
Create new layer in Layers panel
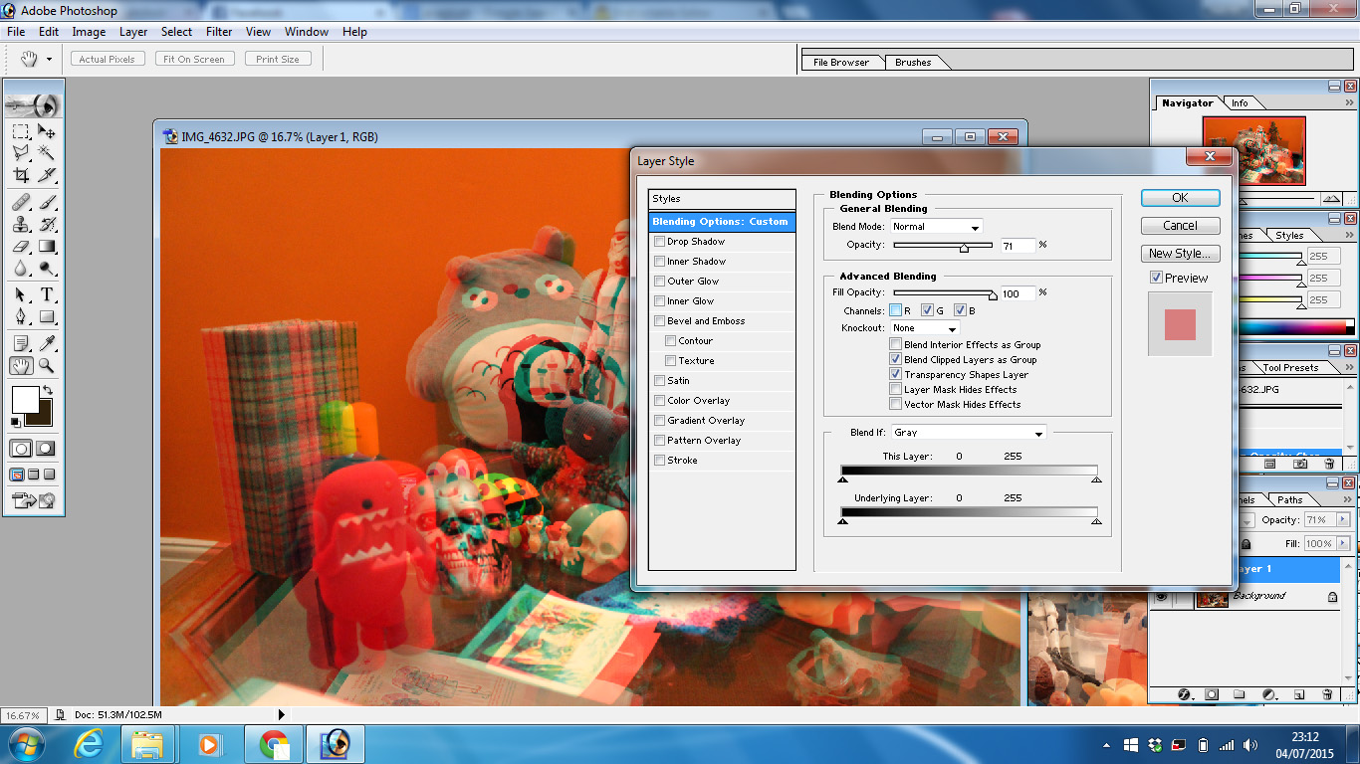click(1298, 694)
